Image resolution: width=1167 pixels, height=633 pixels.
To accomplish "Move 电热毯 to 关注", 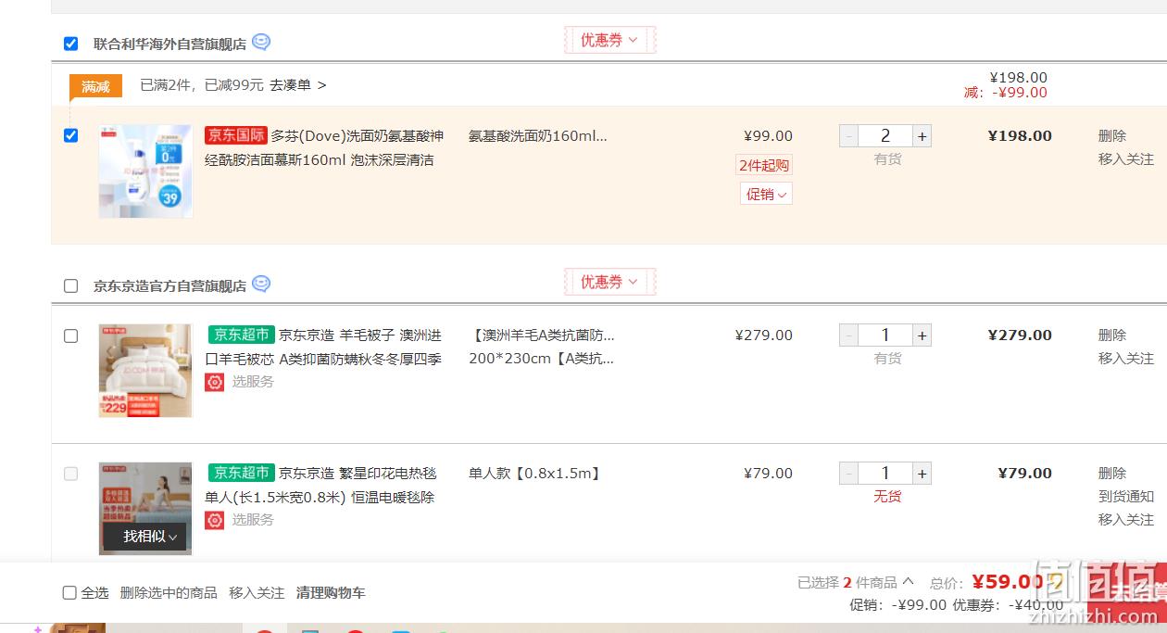I will [1126, 520].
